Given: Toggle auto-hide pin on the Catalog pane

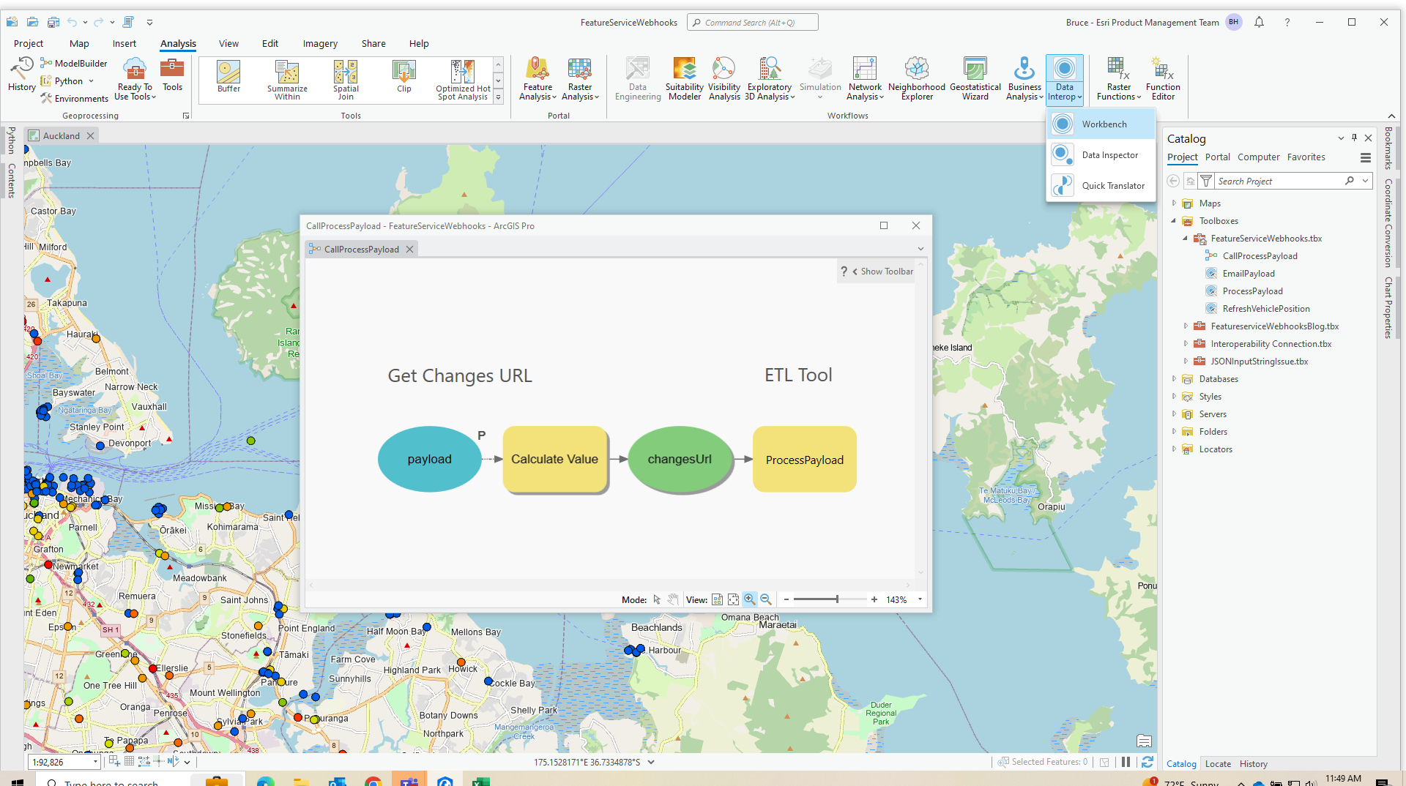Looking at the screenshot, I should [x=1354, y=138].
